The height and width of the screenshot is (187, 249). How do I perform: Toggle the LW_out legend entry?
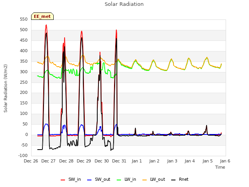tap(154, 179)
